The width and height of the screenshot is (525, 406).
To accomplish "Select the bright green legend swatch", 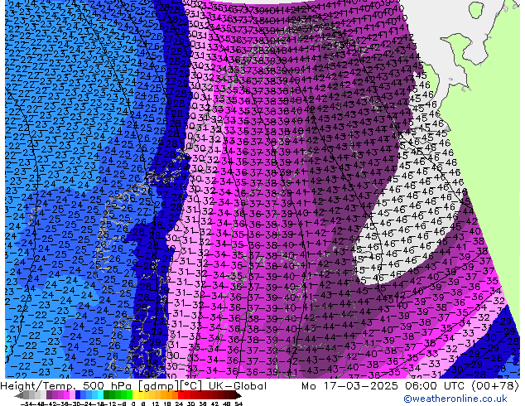I will 129,395.
